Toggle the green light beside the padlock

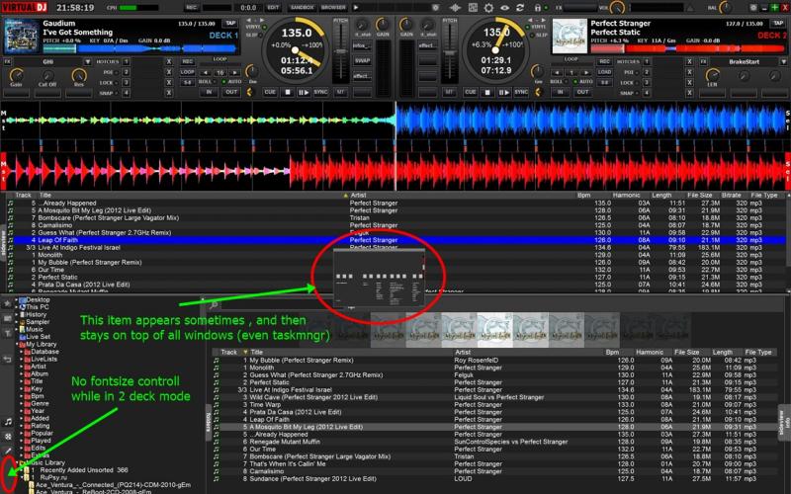tap(546, 8)
